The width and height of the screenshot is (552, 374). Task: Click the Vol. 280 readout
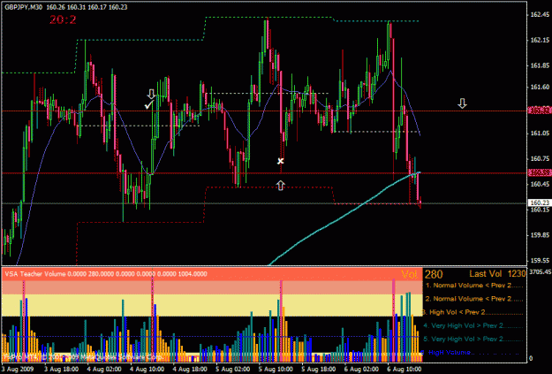click(x=422, y=274)
